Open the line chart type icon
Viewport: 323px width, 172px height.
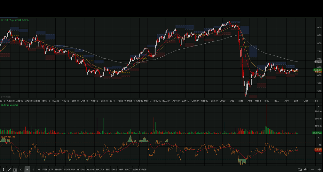click(300, 169)
